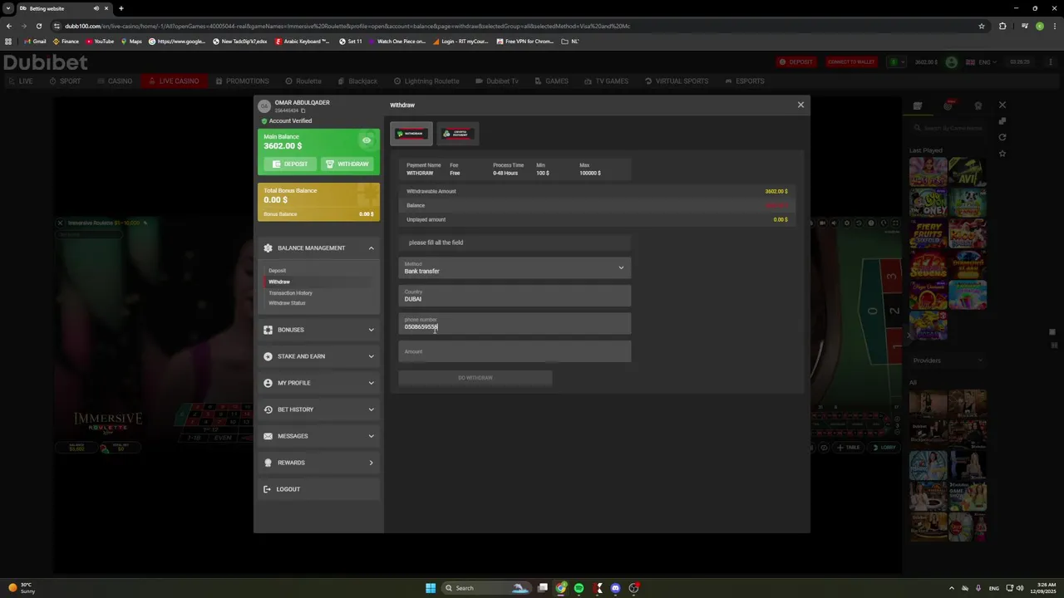Viewport: 1064px width, 598px height.
Task: Open the Fiery Fruits game thumbnail
Action: tap(928, 233)
